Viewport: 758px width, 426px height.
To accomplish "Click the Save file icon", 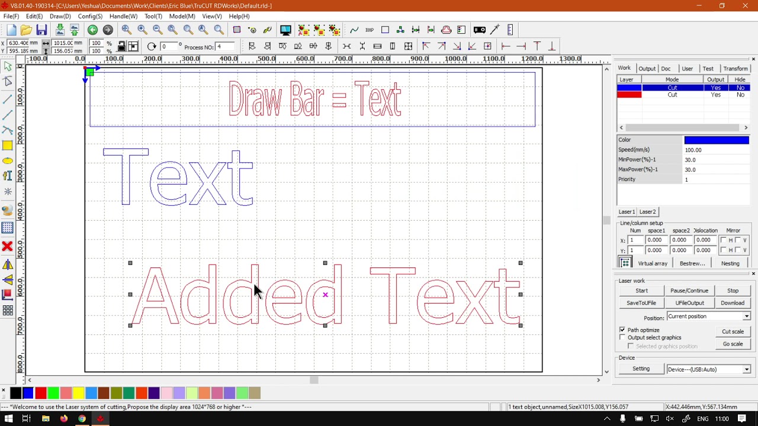I will (41, 30).
